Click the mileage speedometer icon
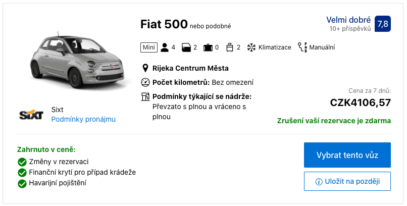 (x=145, y=82)
